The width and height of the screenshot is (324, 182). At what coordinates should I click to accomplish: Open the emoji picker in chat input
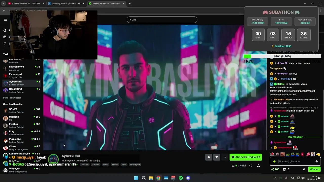316,161
